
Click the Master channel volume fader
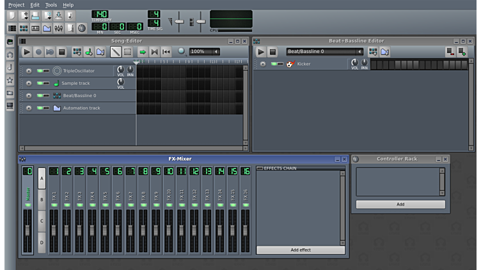pos(28,230)
